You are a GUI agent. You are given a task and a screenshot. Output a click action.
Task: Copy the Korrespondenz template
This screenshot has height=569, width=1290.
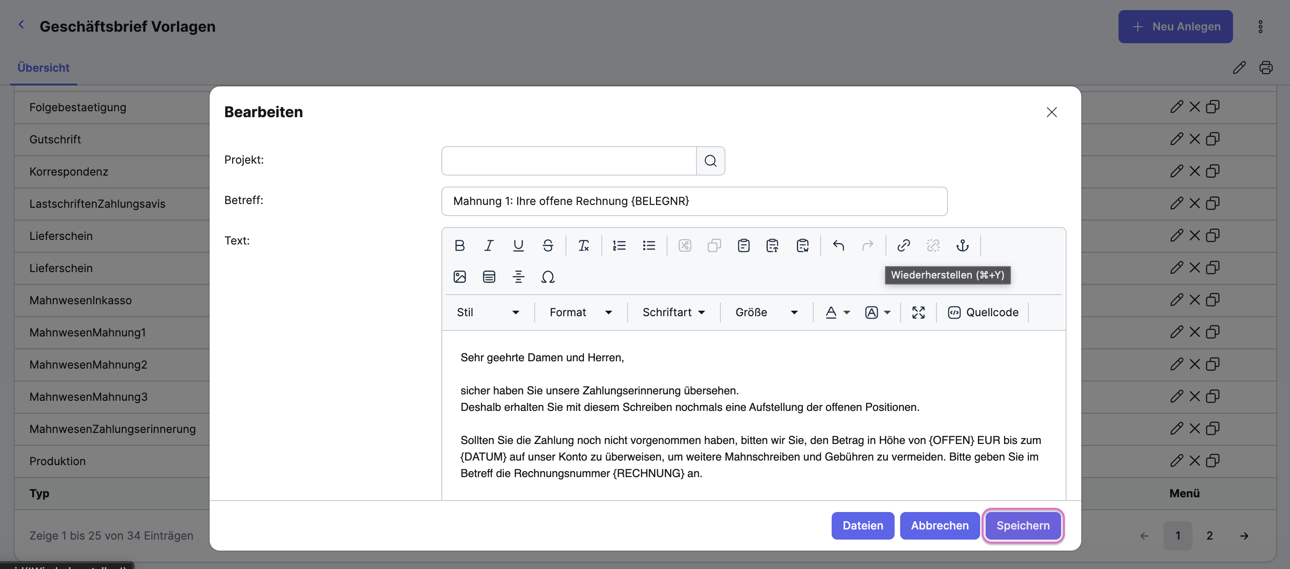coord(1212,171)
